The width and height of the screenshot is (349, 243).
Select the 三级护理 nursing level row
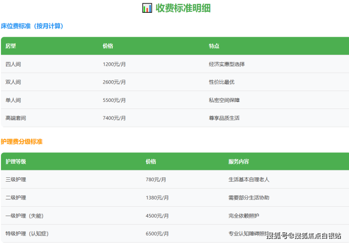[16, 180]
